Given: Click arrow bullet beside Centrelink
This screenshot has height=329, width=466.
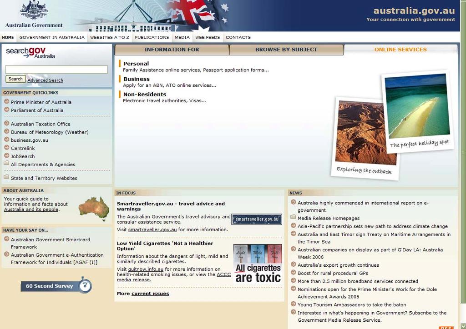Looking at the screenshot, I should (x=6, y=147).
